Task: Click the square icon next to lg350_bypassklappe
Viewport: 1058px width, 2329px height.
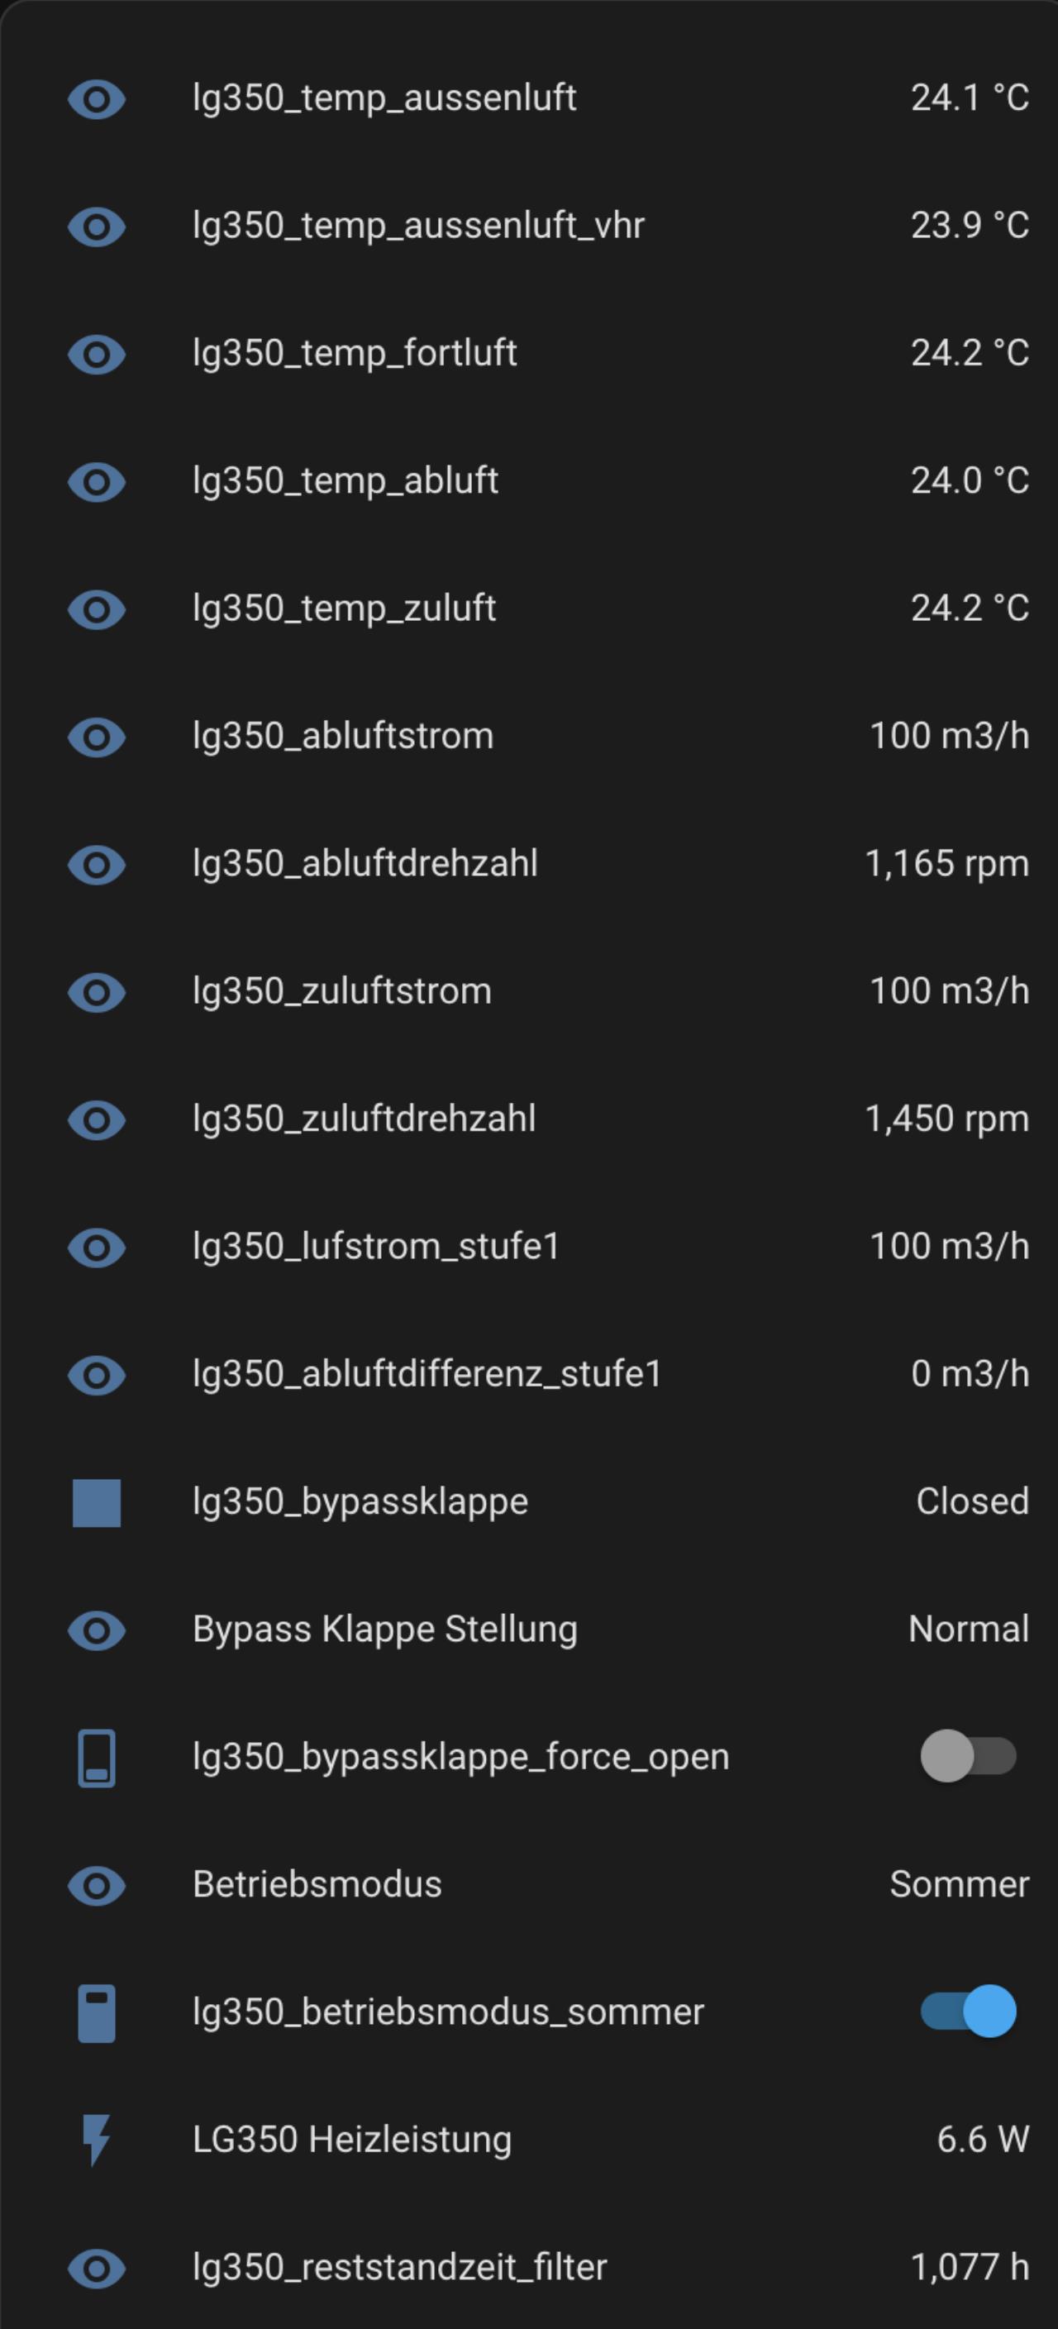Action: point(97,1502)
